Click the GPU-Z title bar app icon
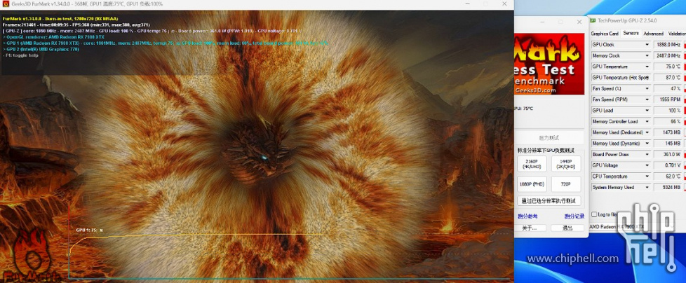Image resolution: width=686 pixels, height=283 pixels. point(593,20)
